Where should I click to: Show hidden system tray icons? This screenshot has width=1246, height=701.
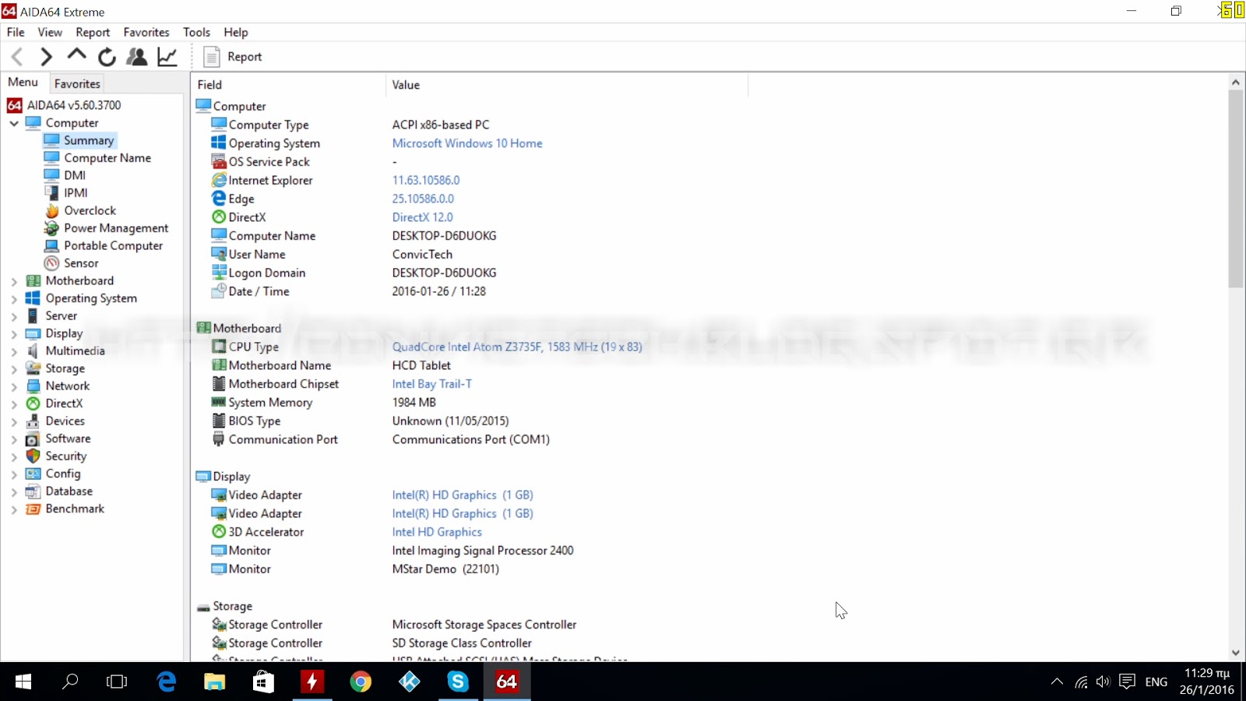(x=1057, y=682)
